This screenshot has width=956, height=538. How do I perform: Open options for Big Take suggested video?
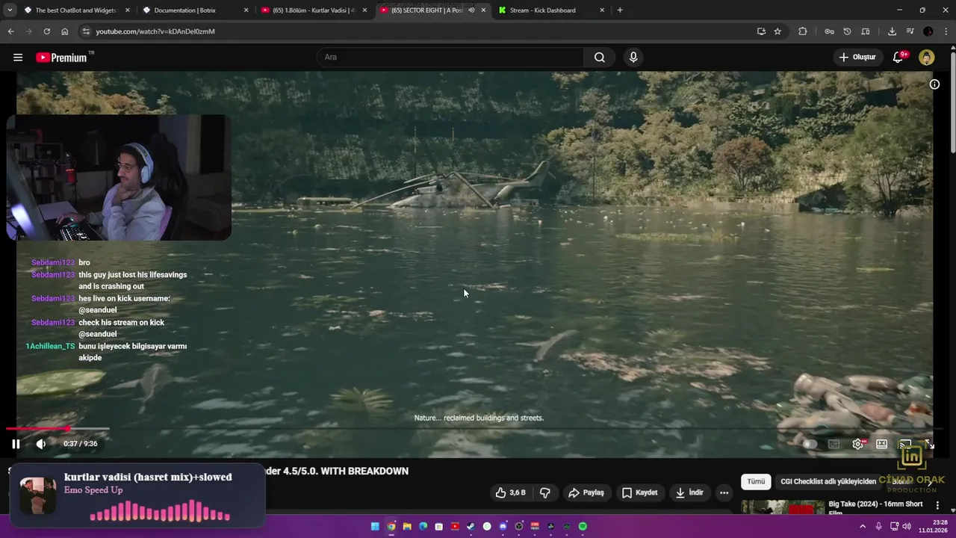coord(937,506)
